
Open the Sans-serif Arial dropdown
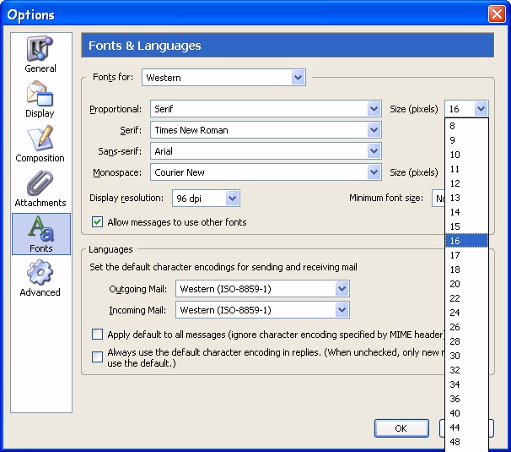coord(266,151)
